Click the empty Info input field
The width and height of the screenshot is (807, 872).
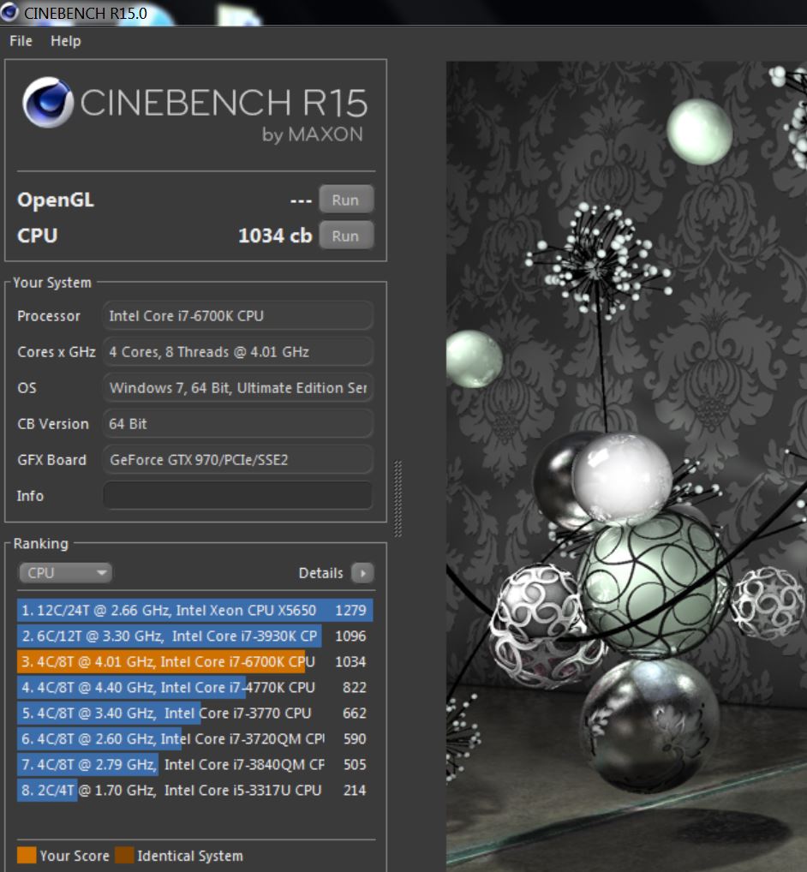pyautogui.click(x=238, y=495)
